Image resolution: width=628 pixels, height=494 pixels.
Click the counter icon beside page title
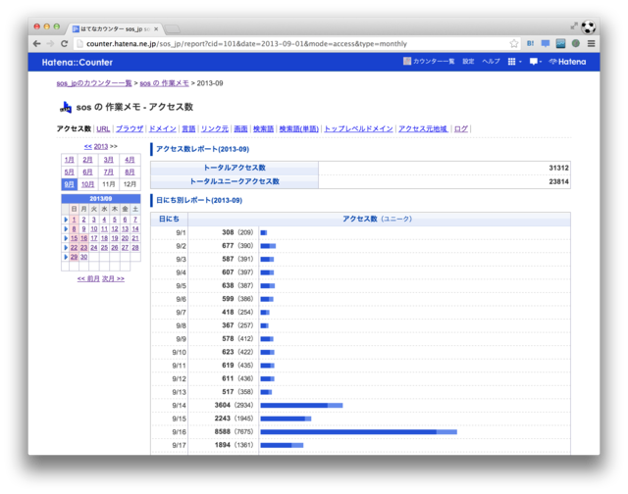coord(66,107)
